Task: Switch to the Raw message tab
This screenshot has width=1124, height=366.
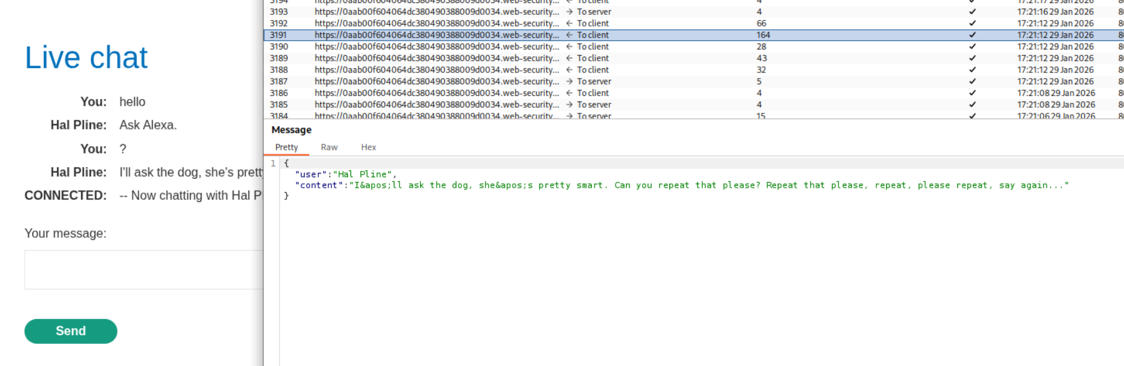Action: click(x=329, y=147)
